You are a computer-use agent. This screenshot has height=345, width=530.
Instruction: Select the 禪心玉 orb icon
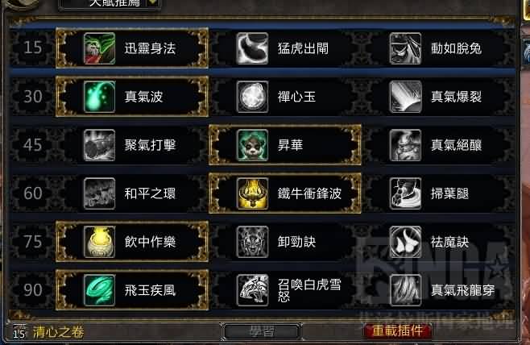click(x=252, y=97)
